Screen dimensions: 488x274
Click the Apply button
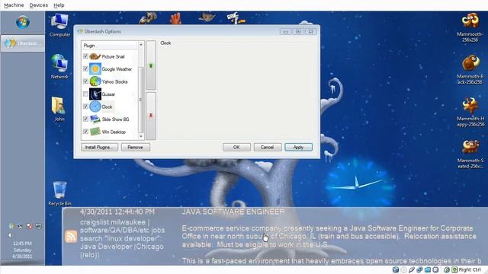[298, 147]
